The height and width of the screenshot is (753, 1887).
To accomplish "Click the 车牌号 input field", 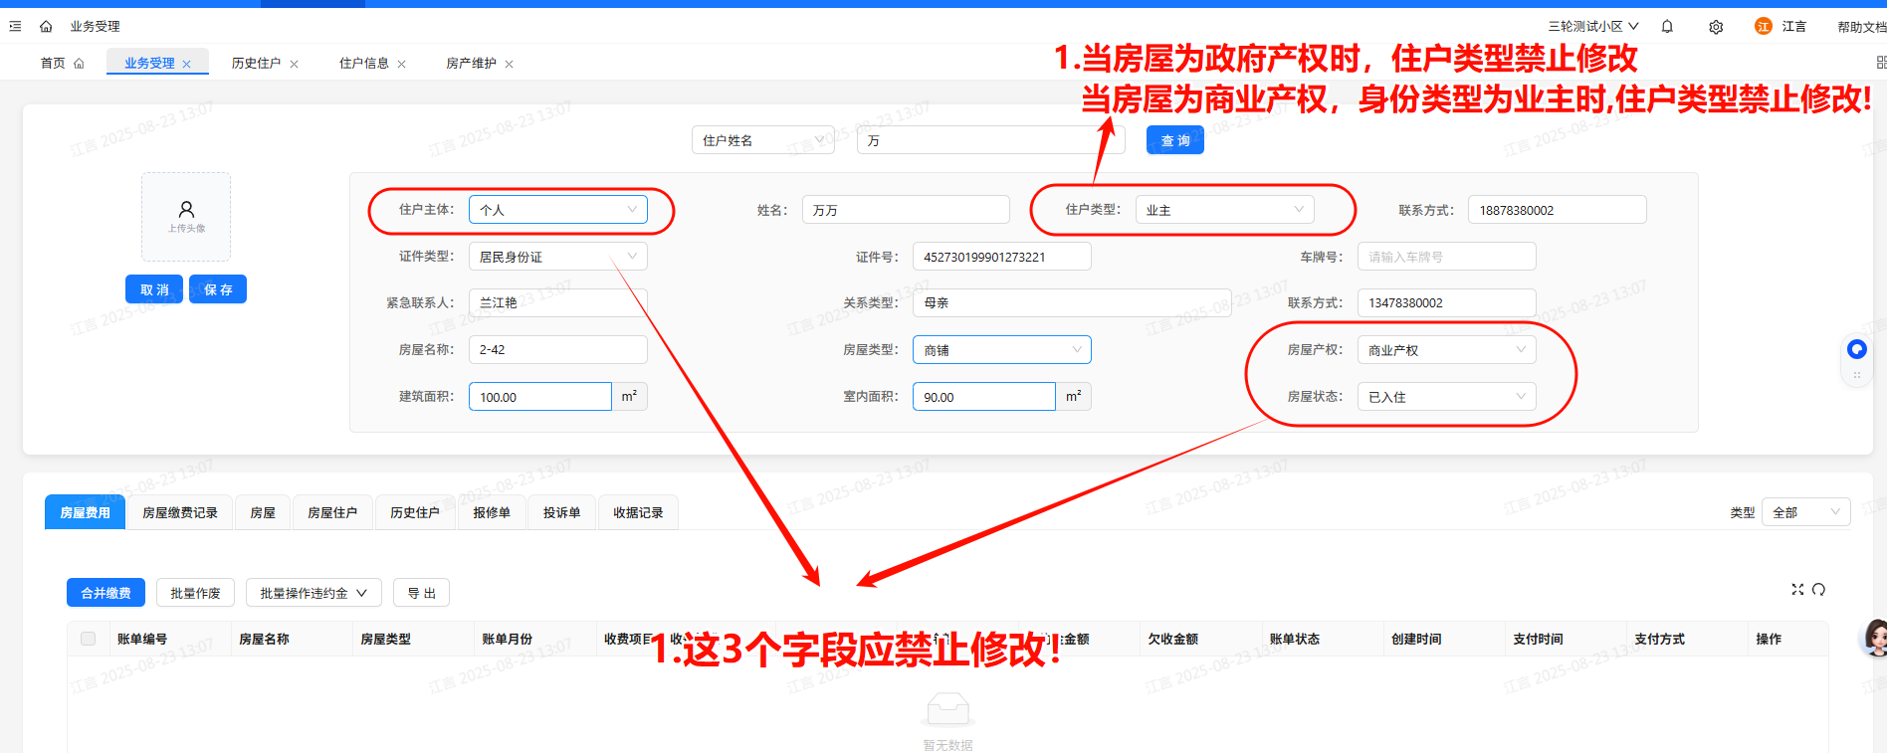I will coord(1445,257).
